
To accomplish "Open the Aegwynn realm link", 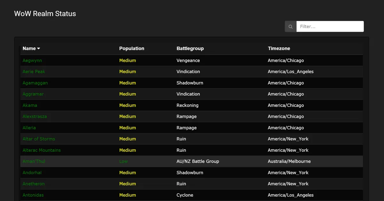I will (32, 60).
